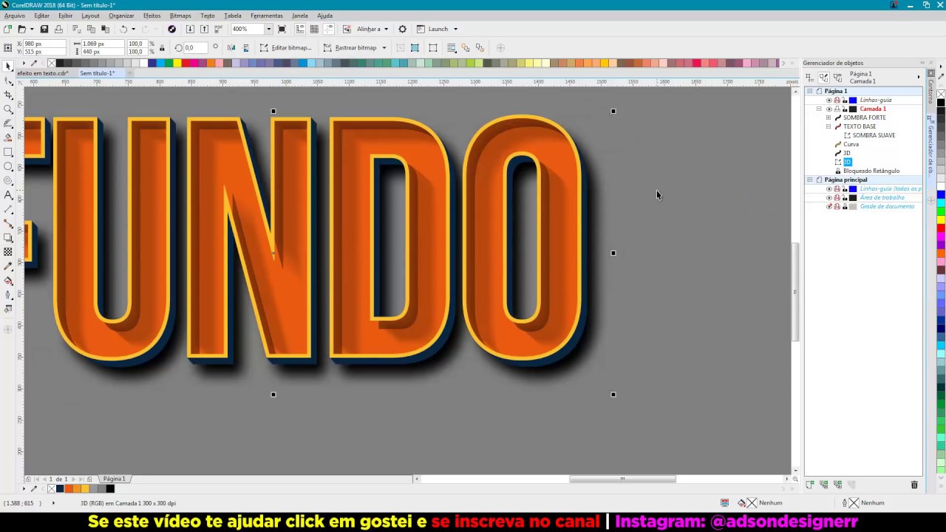The width and height of the screenshot is (946, 532).
Task: Click the Full-screen preview icon
Action: tap(282, 29)
